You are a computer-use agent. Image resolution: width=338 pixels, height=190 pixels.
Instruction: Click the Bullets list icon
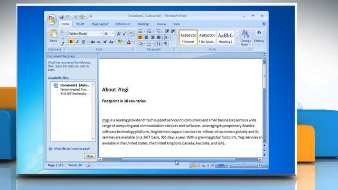(140, 32)
